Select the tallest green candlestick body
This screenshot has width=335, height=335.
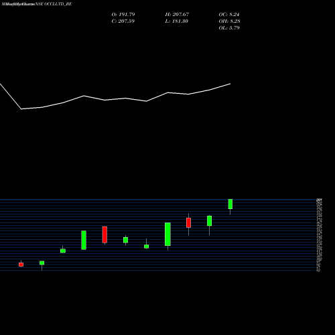click(167, 234)
